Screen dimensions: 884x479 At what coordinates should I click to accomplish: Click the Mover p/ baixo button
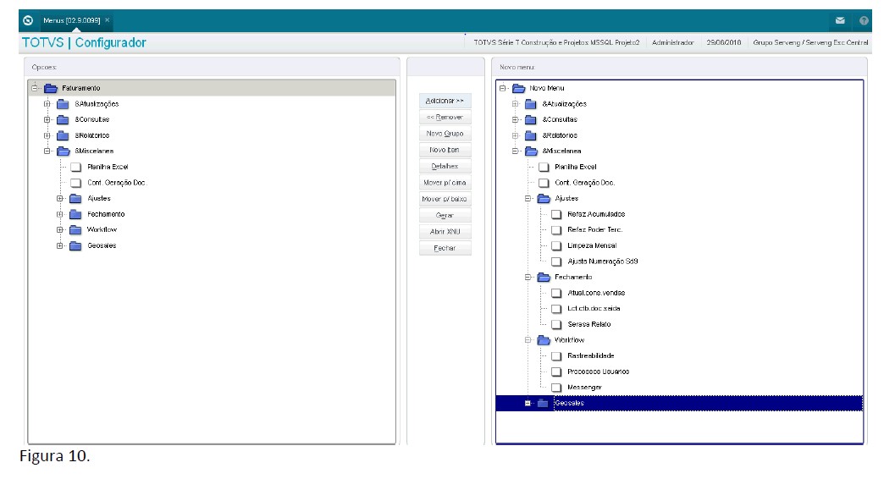click(445, 199)
